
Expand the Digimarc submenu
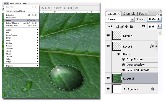22,66
